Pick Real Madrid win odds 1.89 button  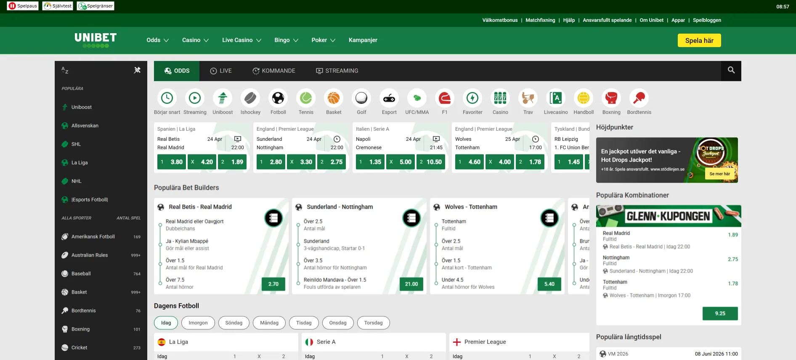coord(232,162)
